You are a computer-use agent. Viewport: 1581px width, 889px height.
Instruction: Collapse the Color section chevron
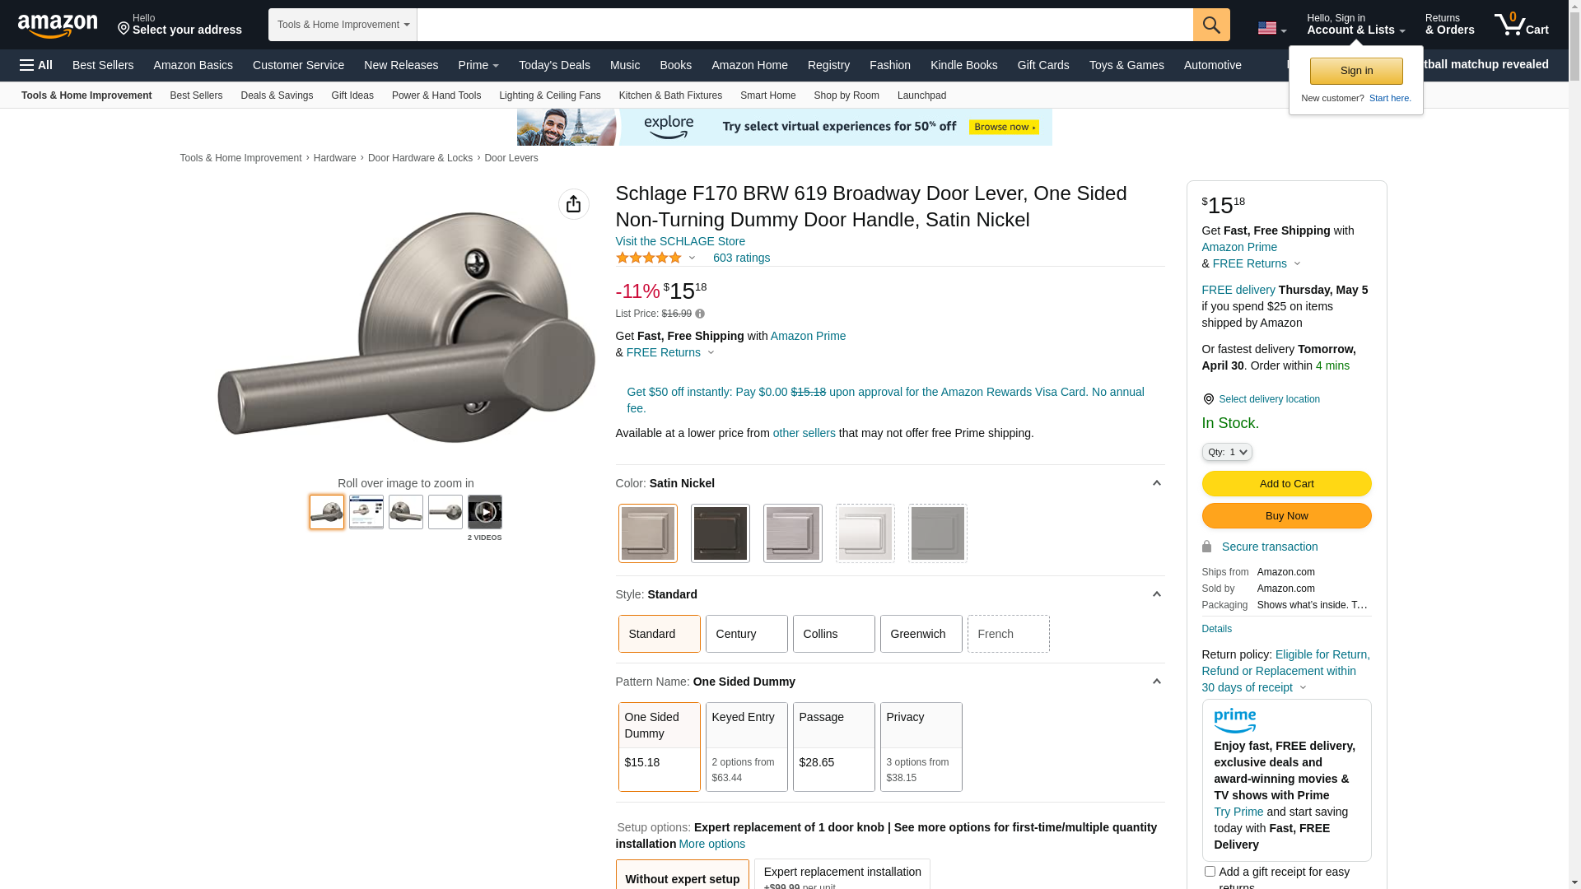click(x=1156, y=483)
